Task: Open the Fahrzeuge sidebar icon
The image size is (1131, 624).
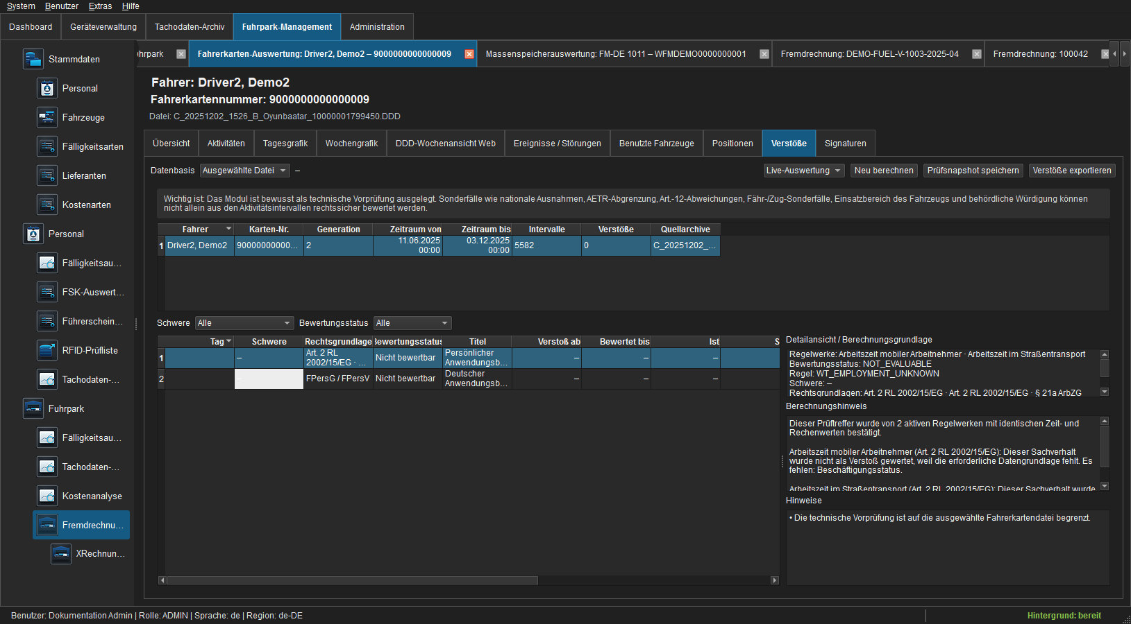Action: click(47, 117)
